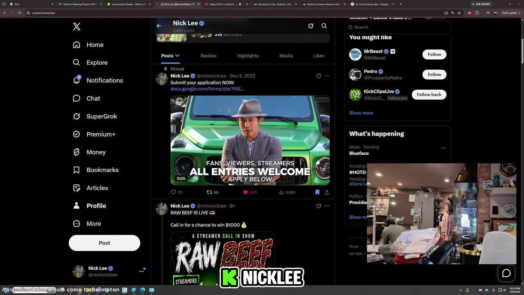Open KickClipsLive's profile avatar
The image size is (524, 295).
(355, 95)
